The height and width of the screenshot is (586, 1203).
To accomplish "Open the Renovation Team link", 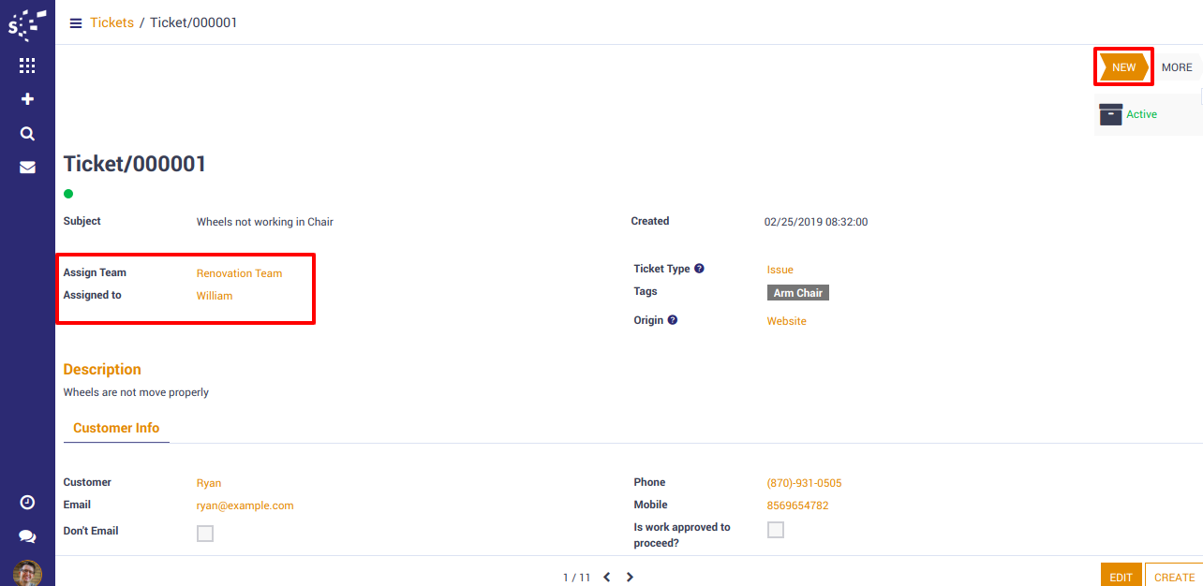I will (x=239, y=273).
